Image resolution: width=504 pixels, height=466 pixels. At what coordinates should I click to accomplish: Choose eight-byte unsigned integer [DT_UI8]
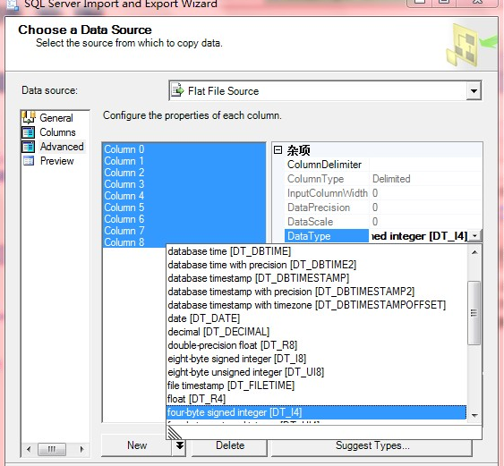(x=317, y=372)
